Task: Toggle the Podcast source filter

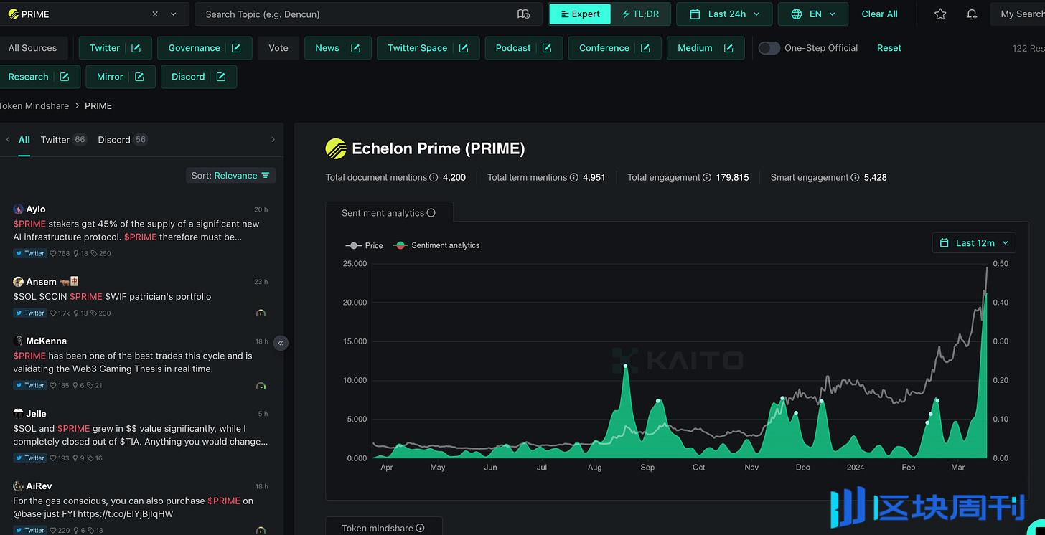Action: (x=513, y=48)
